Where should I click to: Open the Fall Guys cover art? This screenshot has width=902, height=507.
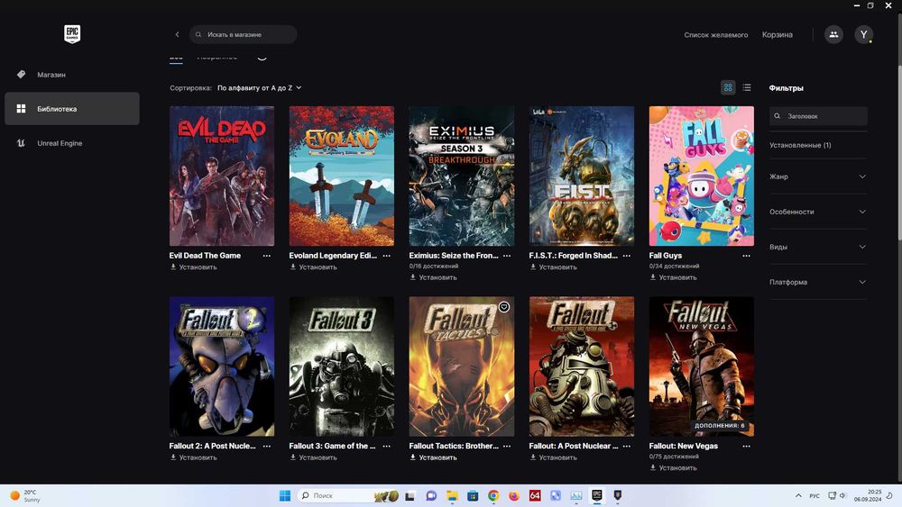701,176
